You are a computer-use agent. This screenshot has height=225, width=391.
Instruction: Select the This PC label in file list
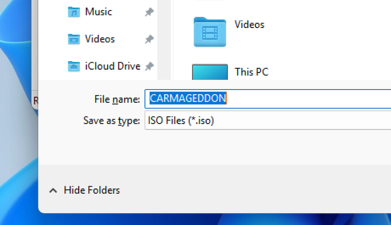click(251, 72)
